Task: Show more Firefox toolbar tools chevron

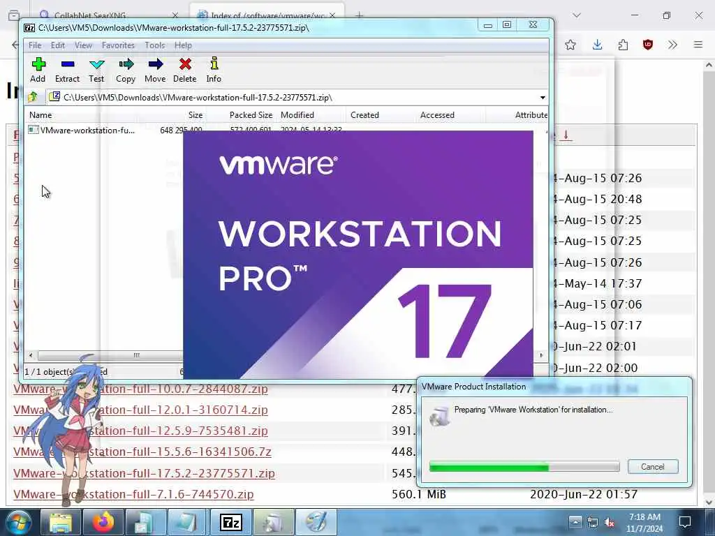Action: point(672,45)
